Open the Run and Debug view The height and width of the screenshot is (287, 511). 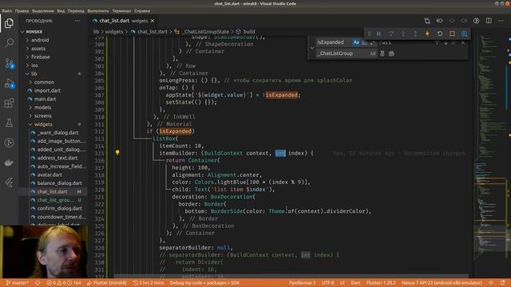point(9,83)
